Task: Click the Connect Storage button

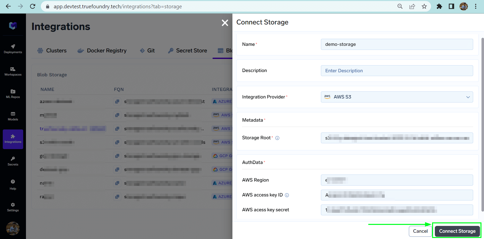Action: pyautogui.click(x=457, y=231)
